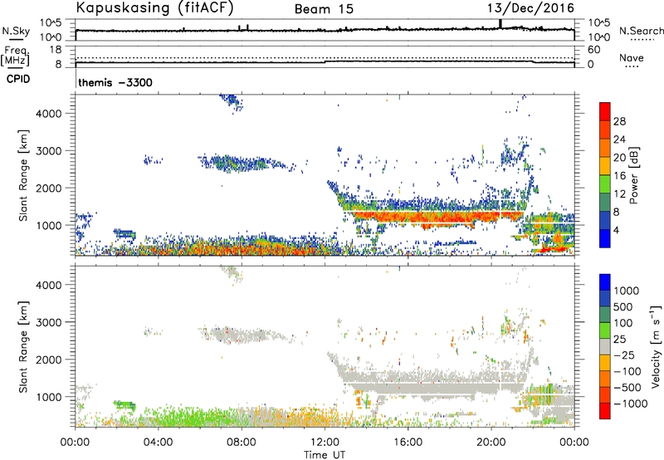Click the "16" Power colorbar label
Viewport: 664px width, 460px height.
pos(619,176)
